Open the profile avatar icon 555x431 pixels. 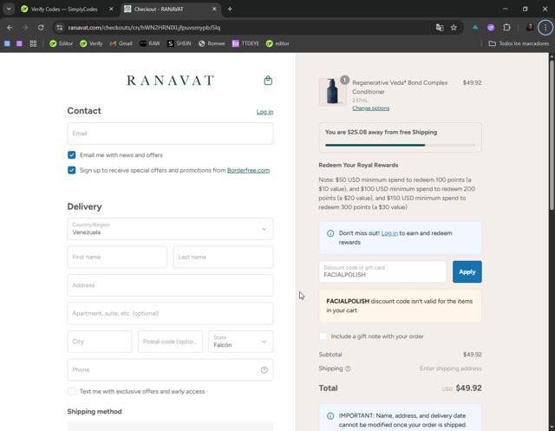tap(530, 28)
